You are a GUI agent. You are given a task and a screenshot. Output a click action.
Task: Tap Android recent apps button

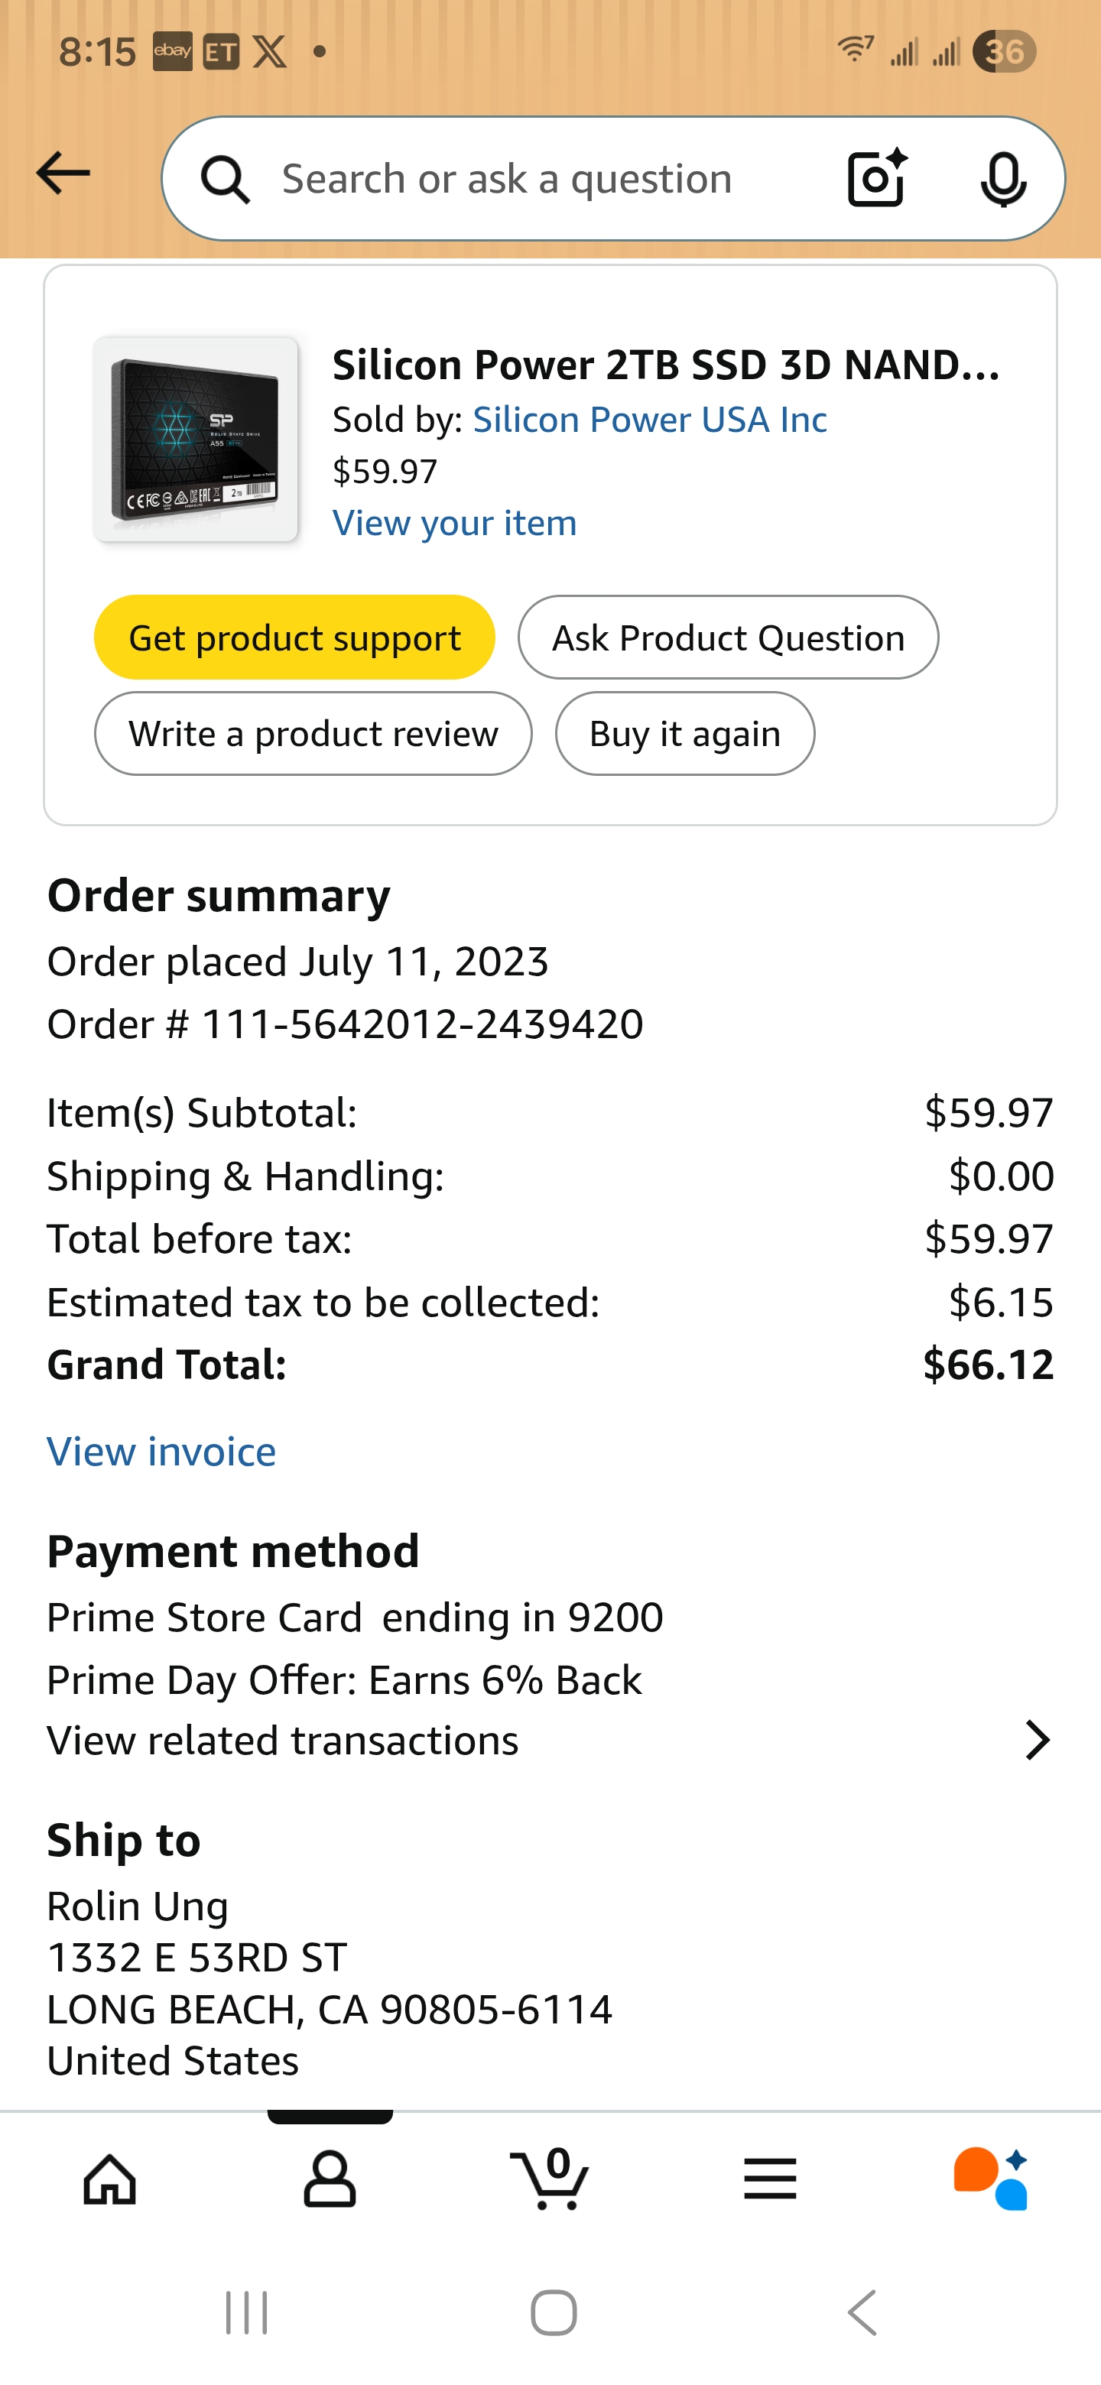tap(246, 2313)
